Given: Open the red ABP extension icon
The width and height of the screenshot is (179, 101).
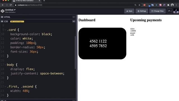Looking at the screenshot, I should 144,5.
